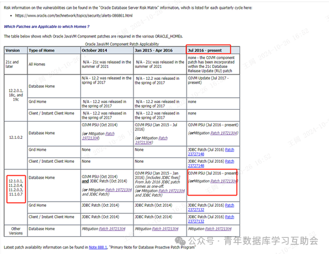Open Patch 23727148 link in 12.1.0.2 Client Home row
This screenshot has width=329, height=254.
tap(211, 163)
